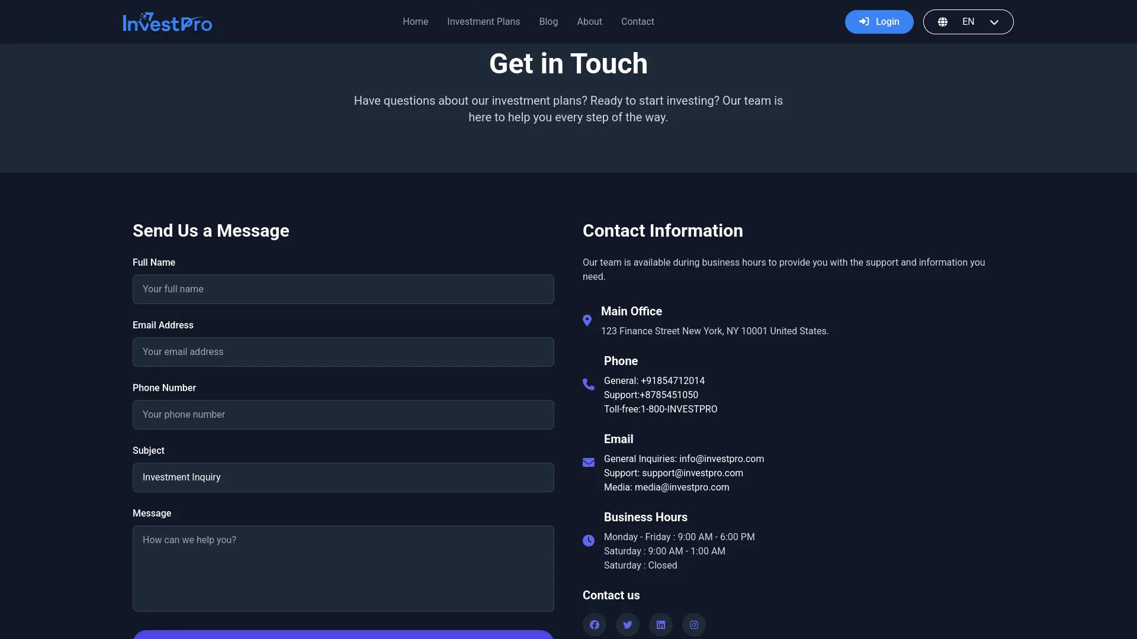This screenshot has height=639, width=1137.
Task: Open the LinkedIn social icon
Action: [x=660, y=625]
